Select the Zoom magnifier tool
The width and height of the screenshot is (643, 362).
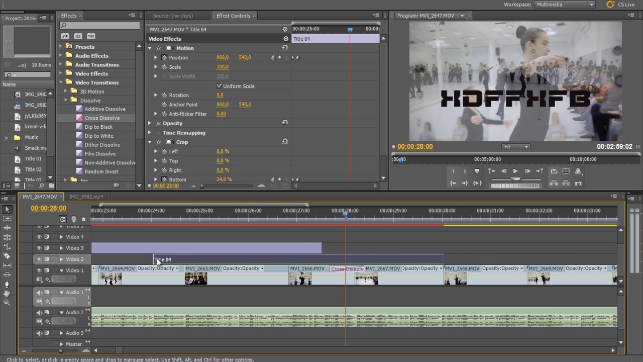(x=7, y=303)
